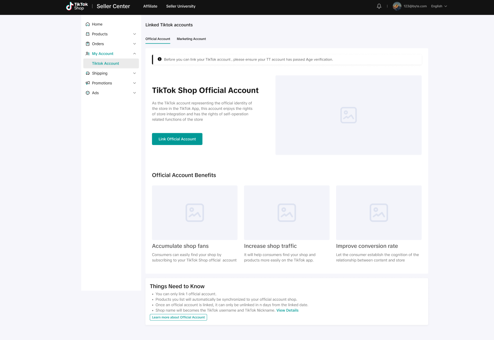Click the Improve conversion rate image
This screenshot has height=340, width=494.
click(x=379, y=213)
